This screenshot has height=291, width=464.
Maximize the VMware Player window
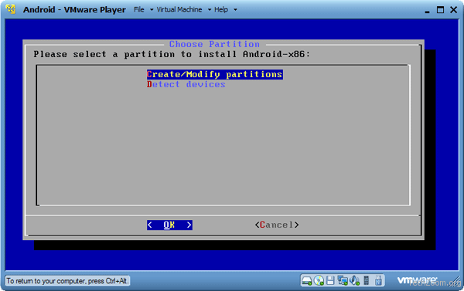coord(440,10)
